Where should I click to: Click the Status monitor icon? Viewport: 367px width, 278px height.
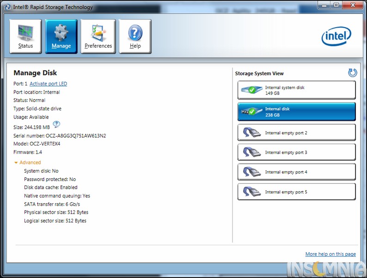click(25, 33)
